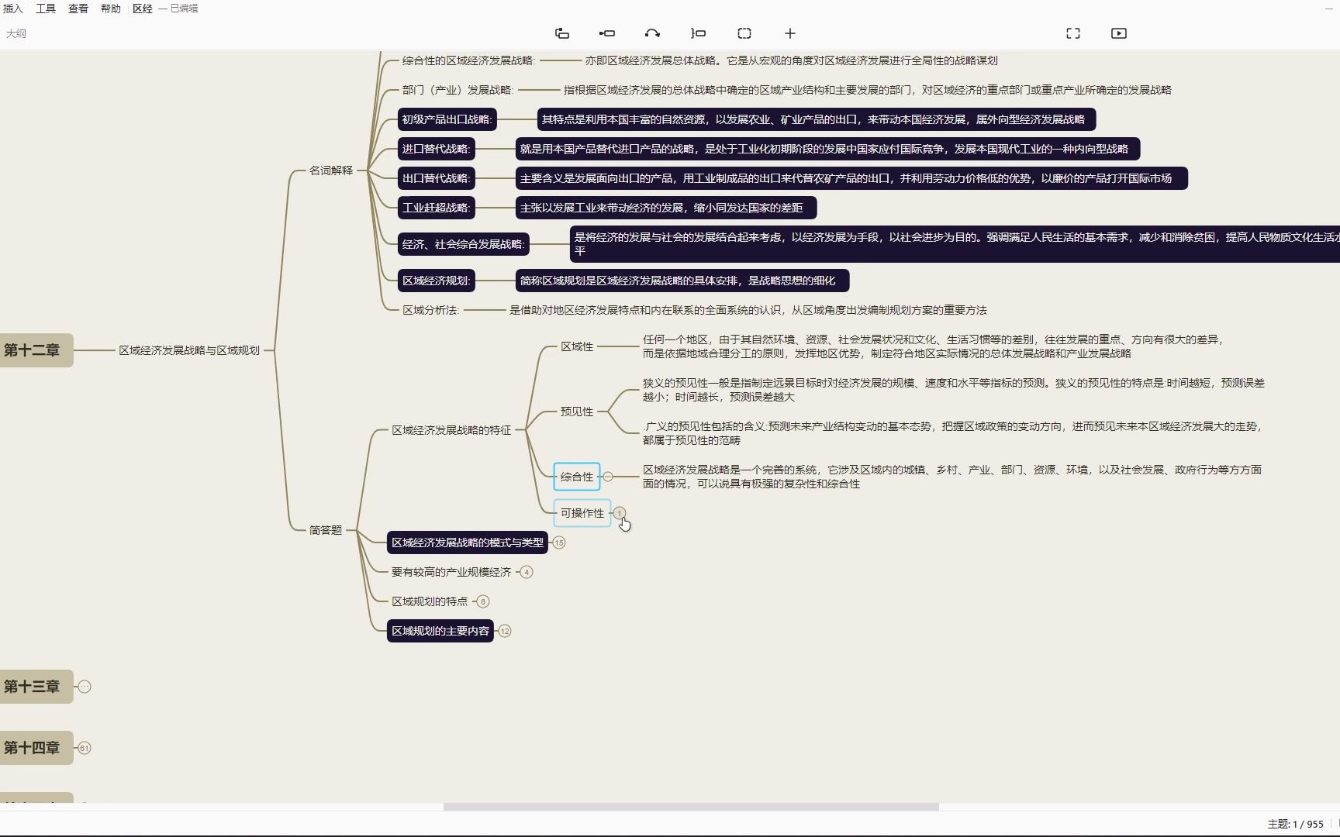Select the 第十二章 chapter topic
The width and height of the screenshot is (1340, 837).
pyautogui.click(x=35, y=350)
